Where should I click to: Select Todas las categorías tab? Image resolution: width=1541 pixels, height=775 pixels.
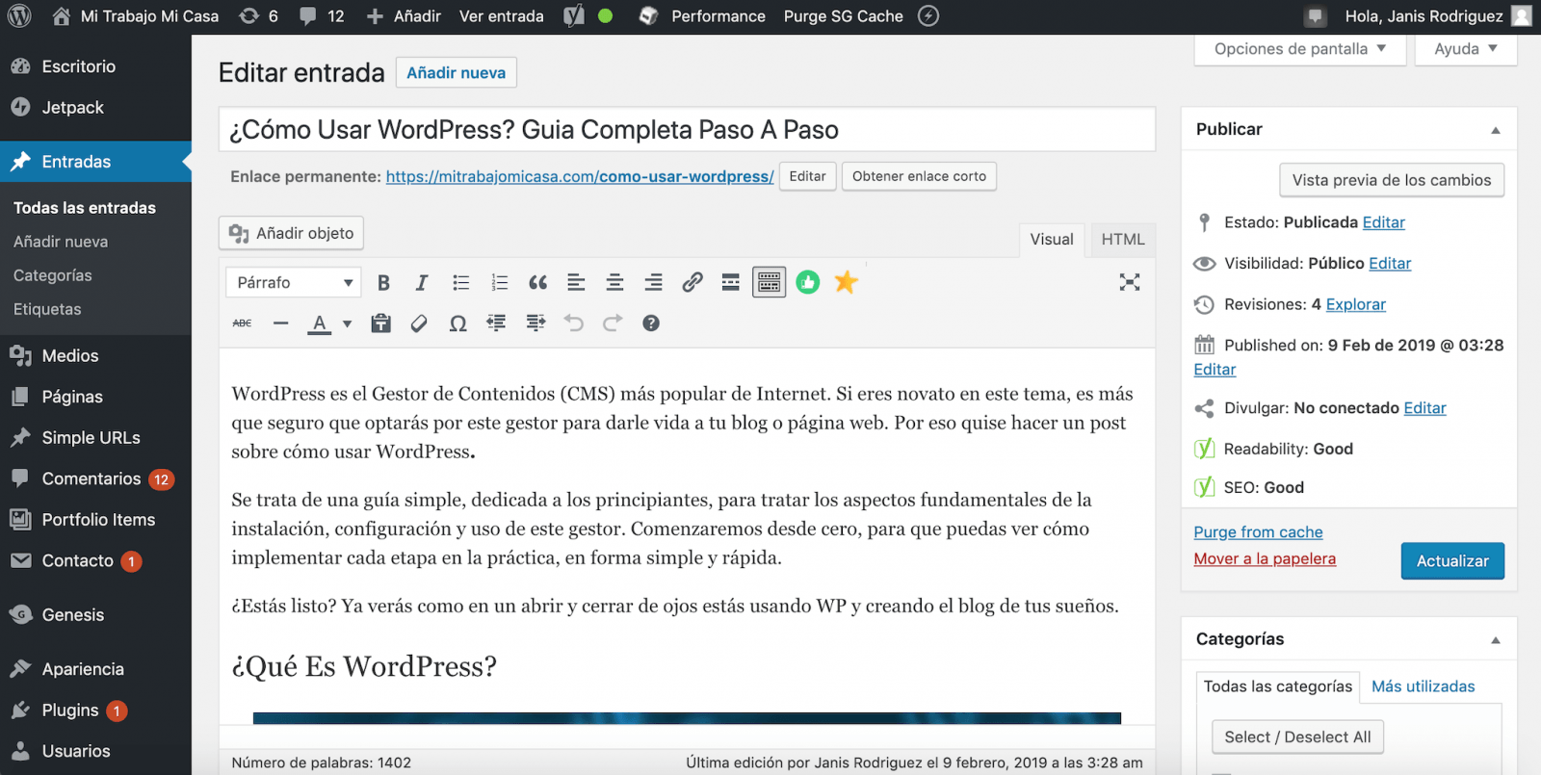[1278, 686]
